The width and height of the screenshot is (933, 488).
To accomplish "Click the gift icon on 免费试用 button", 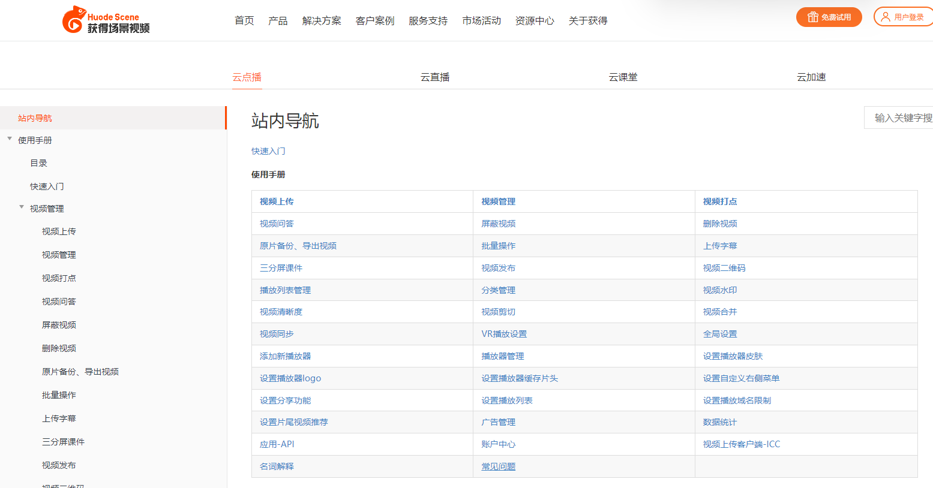I will (x=813, y=17).
